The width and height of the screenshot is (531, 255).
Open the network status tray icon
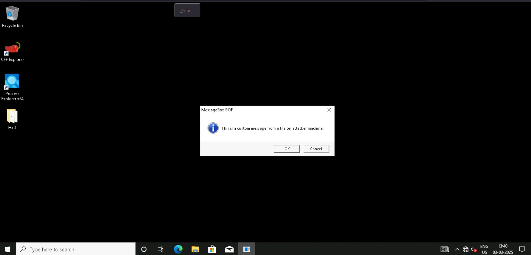466,249
